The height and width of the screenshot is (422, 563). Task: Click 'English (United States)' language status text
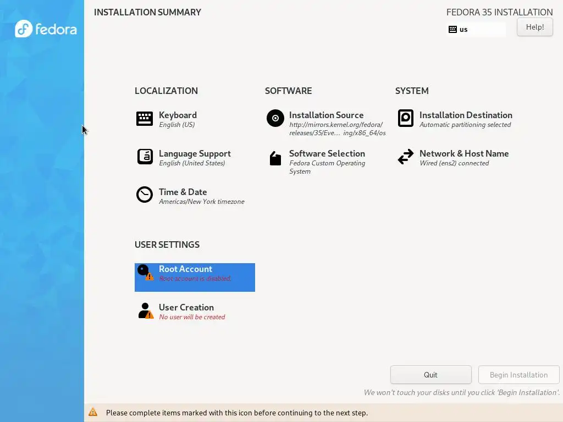(x=192, y=163)
